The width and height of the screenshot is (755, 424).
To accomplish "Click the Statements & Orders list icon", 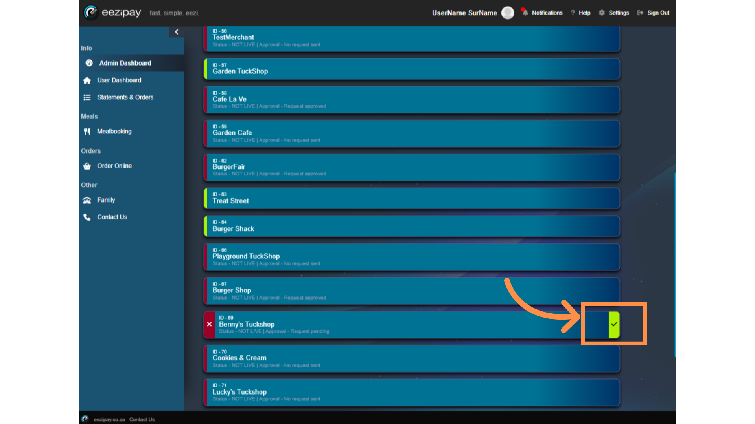I will pyautogui.click(x=87, y=97).
